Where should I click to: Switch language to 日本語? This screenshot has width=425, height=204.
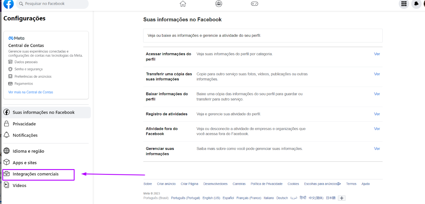coord(331,198)
